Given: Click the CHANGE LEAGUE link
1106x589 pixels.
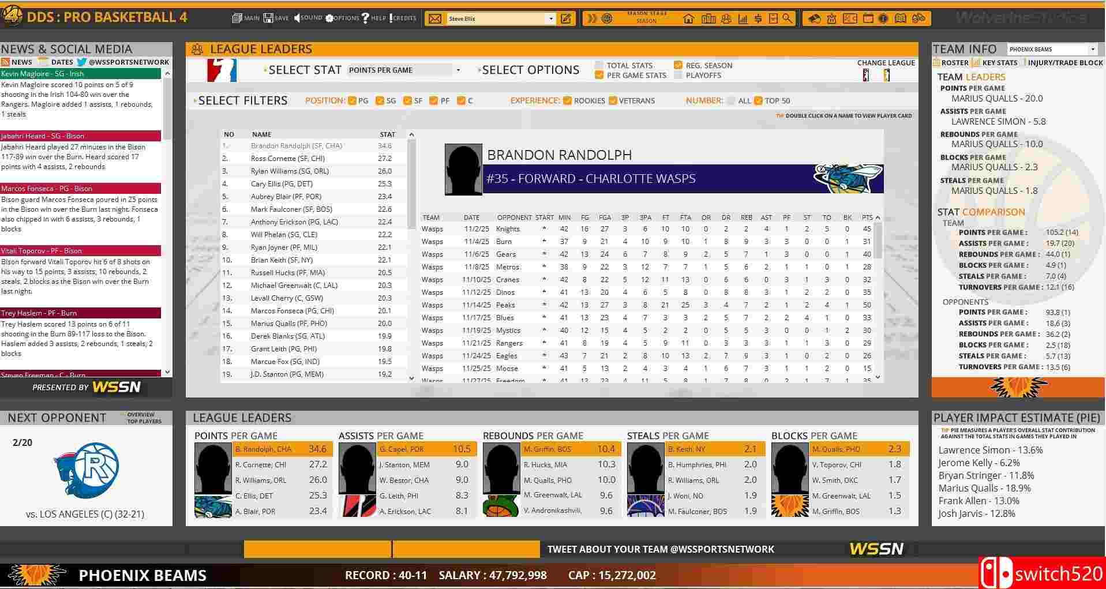Looking at the screenshot, I should [x=886, y=62].
